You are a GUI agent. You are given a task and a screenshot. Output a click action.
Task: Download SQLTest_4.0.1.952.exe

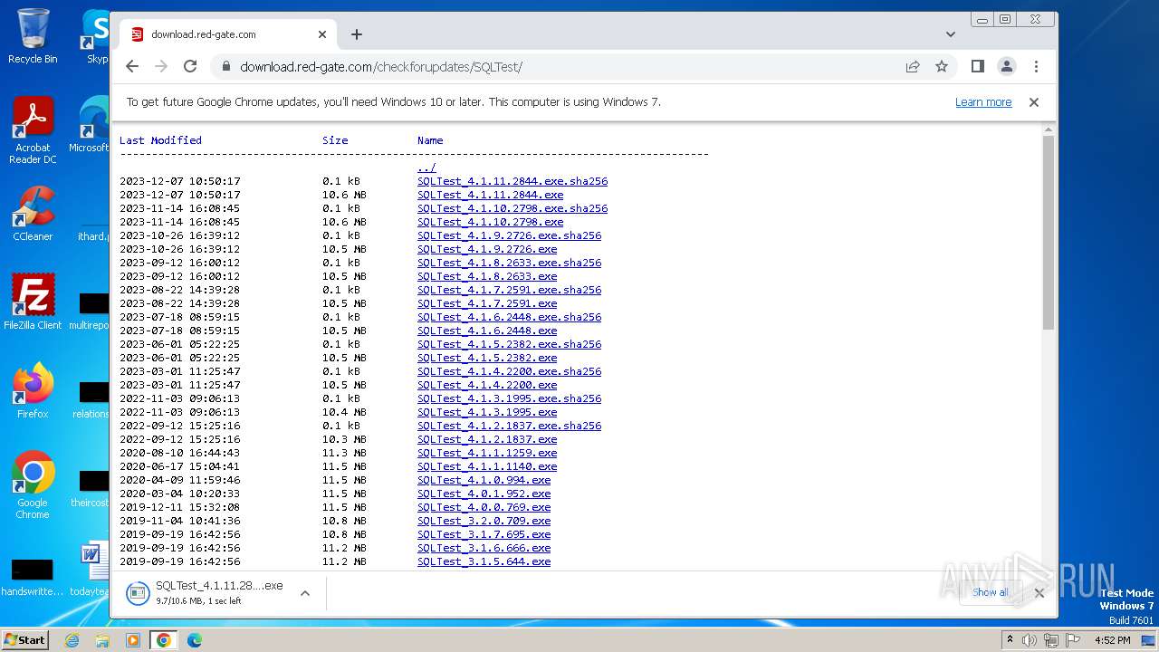(x=484, y=494)
